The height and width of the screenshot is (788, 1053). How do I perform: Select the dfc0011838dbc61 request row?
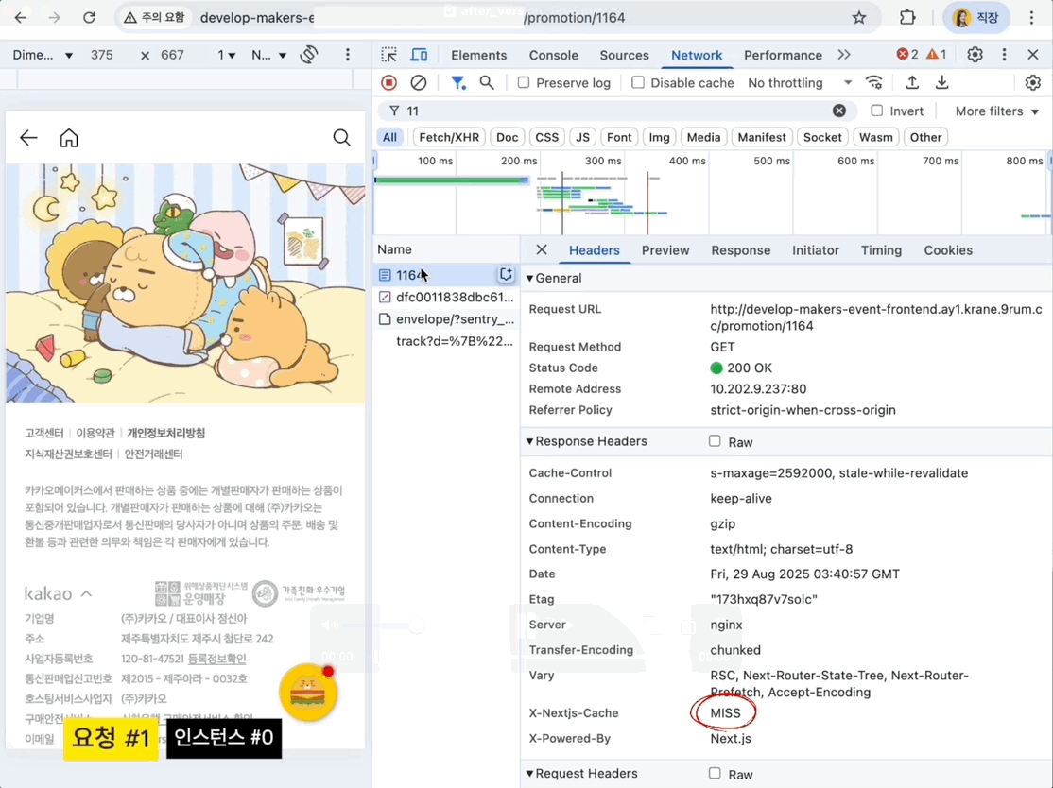(x=446, y=297)
